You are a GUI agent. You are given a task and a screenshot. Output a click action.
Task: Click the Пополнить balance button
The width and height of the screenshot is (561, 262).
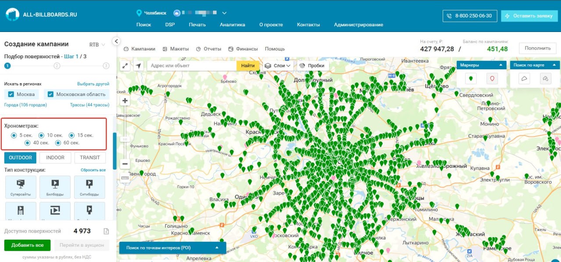537,48
